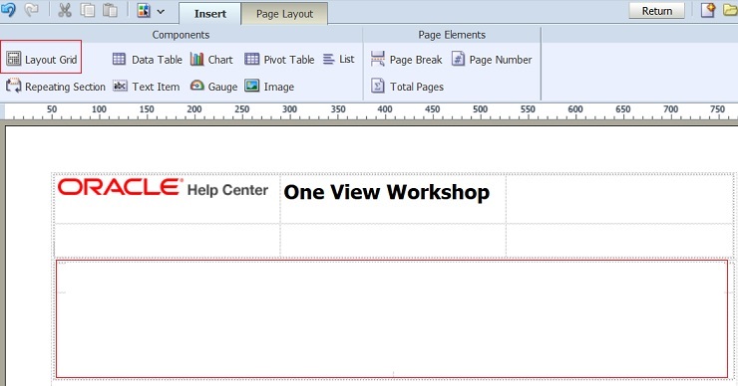Viewport: 738px width, 386px height.
Task: Insert a List component
Action: click(x=338, y=59)
